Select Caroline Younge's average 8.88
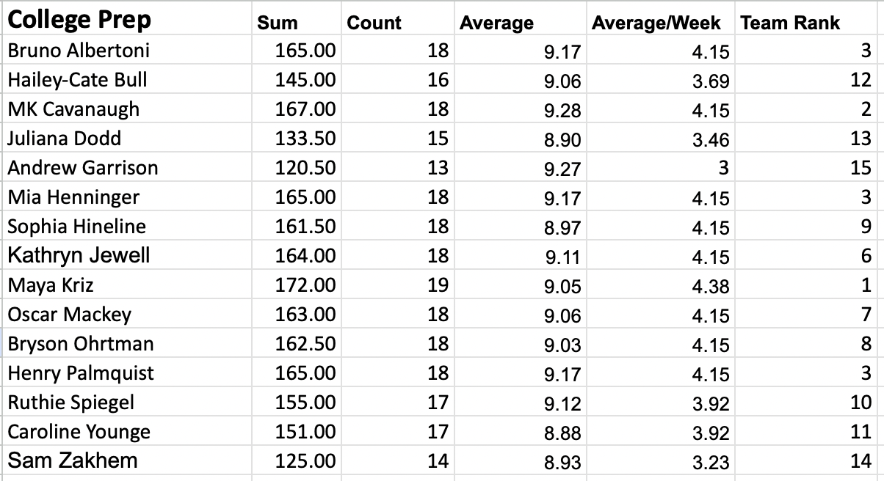This screenshot has height=481, width=884. coord(520,432)
